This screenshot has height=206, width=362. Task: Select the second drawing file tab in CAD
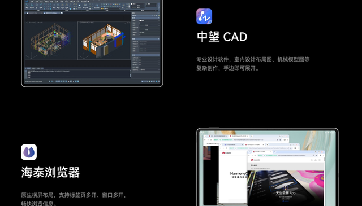tap(52, 13)
